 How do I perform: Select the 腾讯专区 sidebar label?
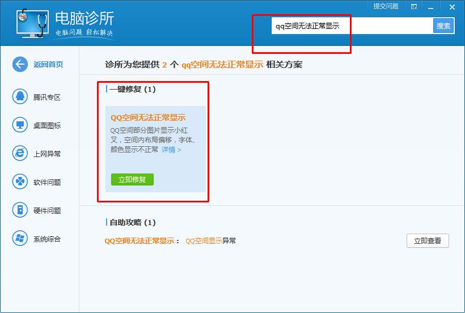(47, 97)
